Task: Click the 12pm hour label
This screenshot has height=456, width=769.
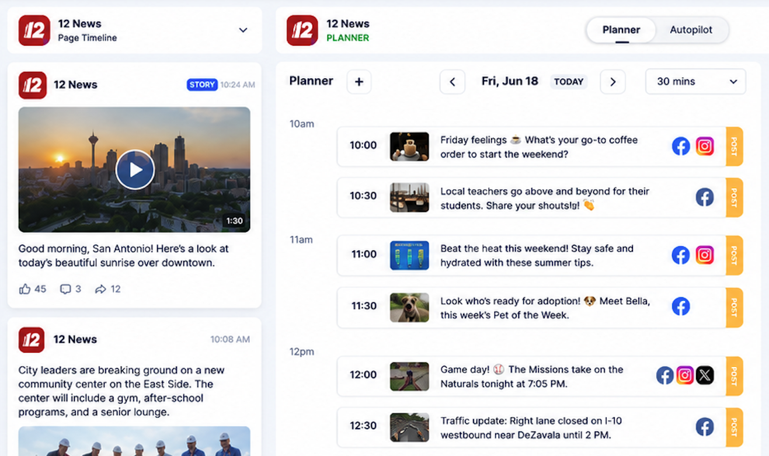Action: click(302, 352)
